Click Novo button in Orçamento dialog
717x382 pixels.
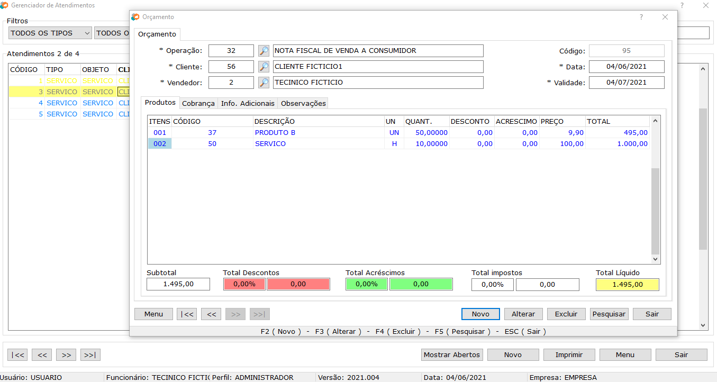click(x=480, y=314)
